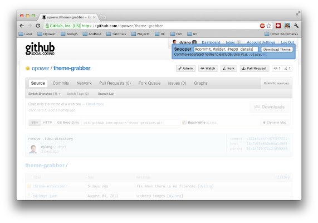Switch to the Network tab
Screen dimensions: 318x223
tap(84, 83)
